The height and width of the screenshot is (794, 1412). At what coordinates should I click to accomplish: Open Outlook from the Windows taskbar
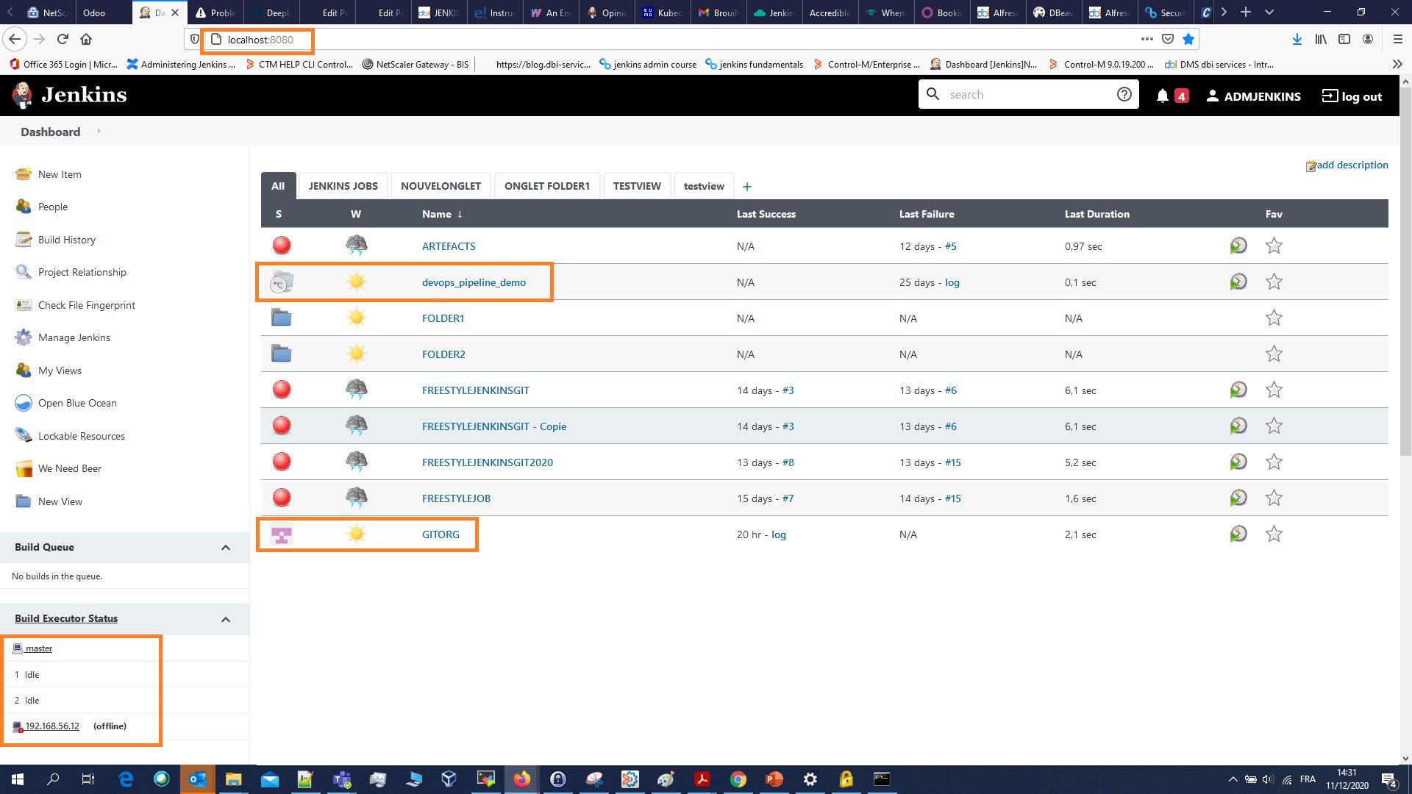tap(197, 779)
